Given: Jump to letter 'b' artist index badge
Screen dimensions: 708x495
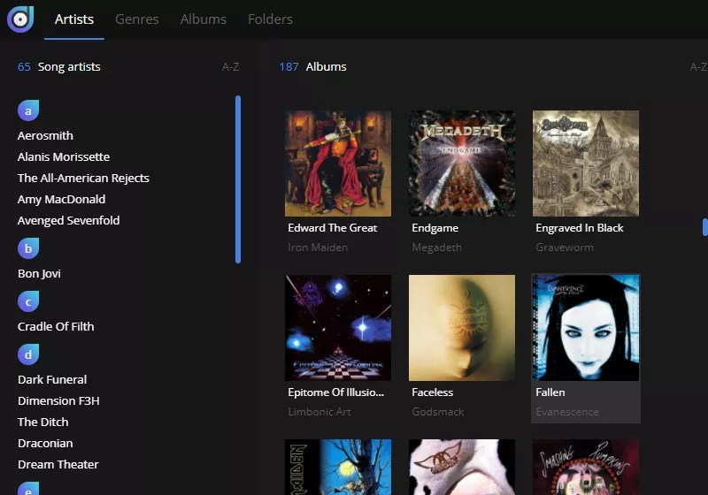Looking at the screenshot, I should 28,248.
